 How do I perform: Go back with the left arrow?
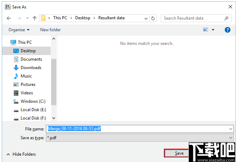click(x=9, y=18)
